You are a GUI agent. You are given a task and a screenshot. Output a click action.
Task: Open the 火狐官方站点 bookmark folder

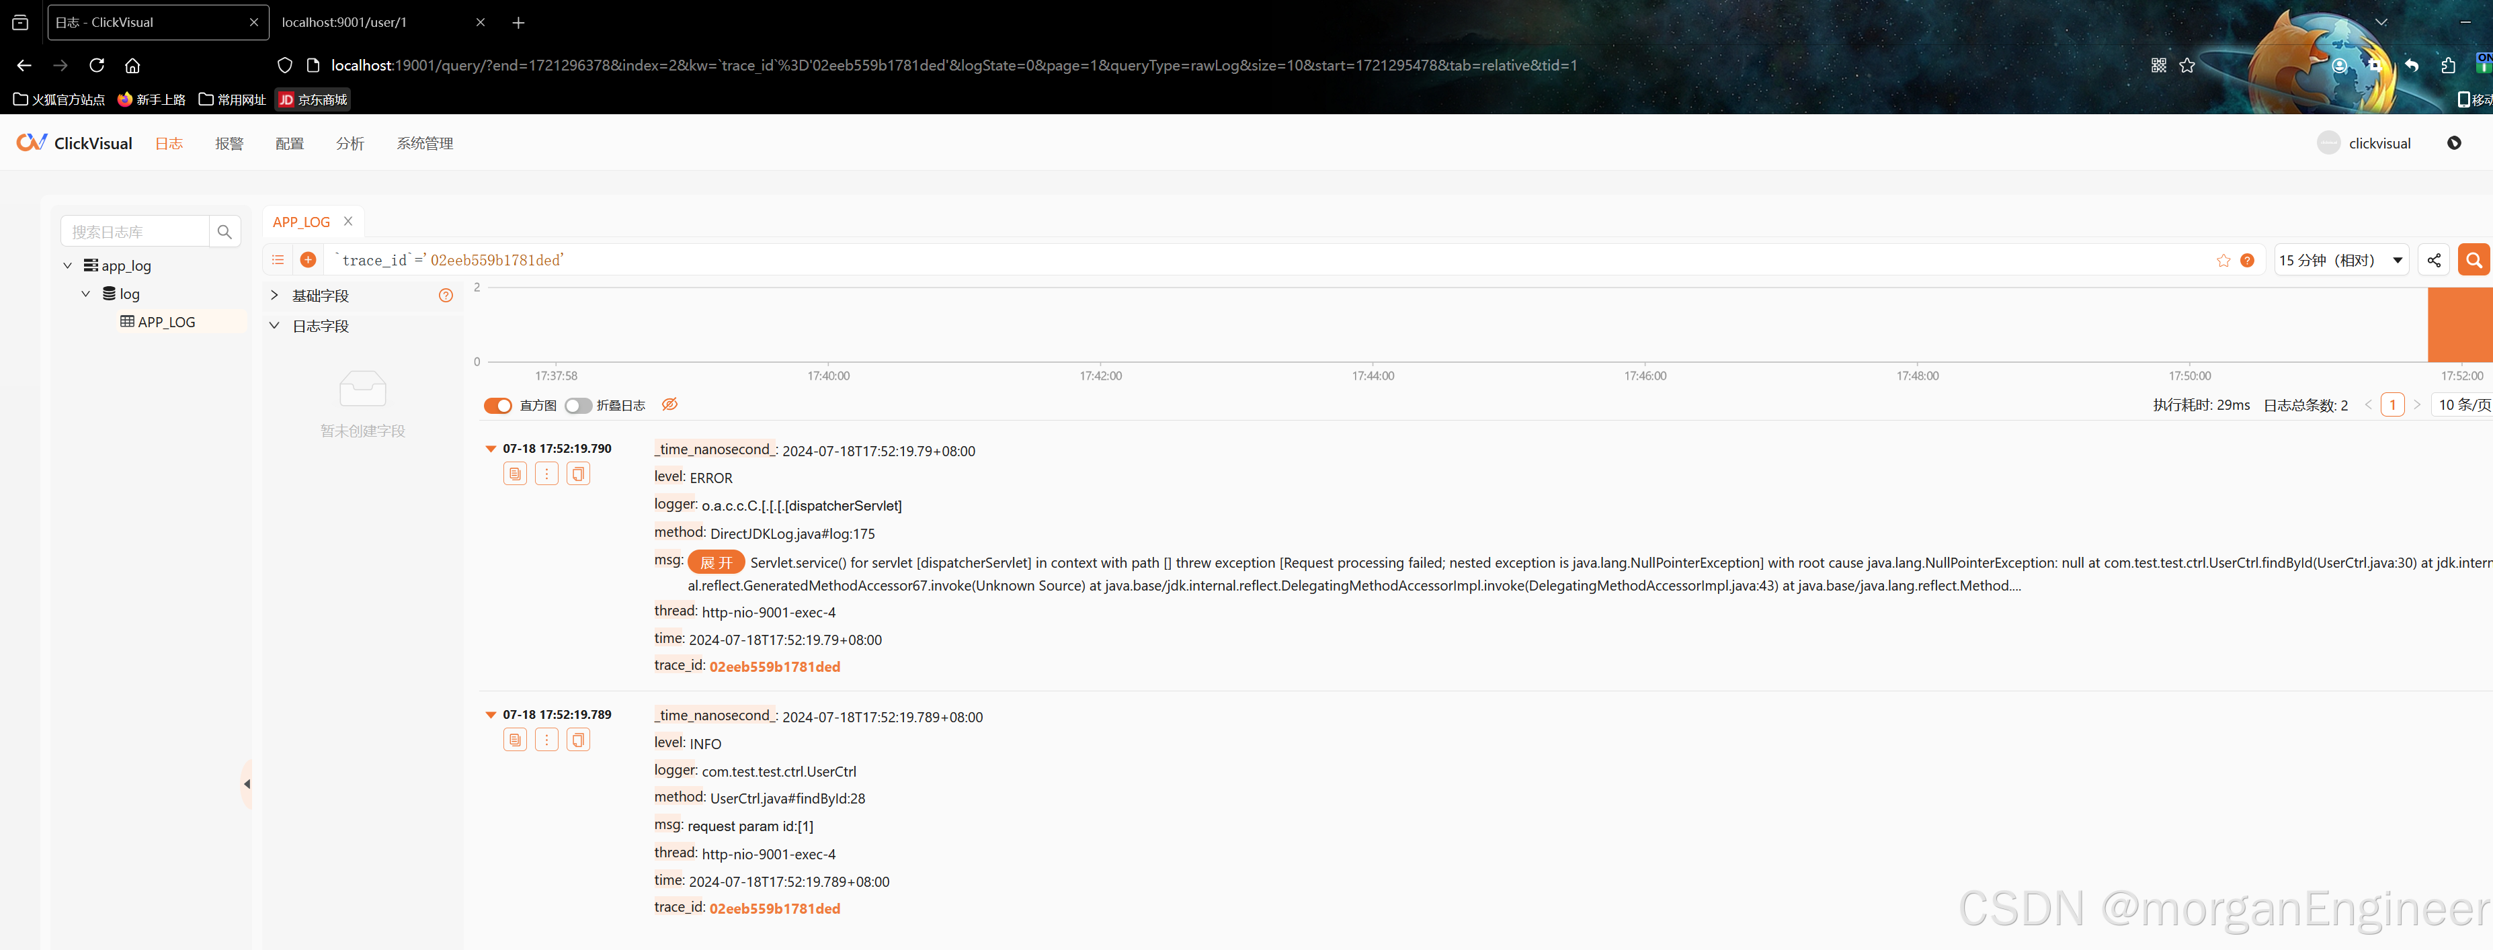tap(59, 99)
